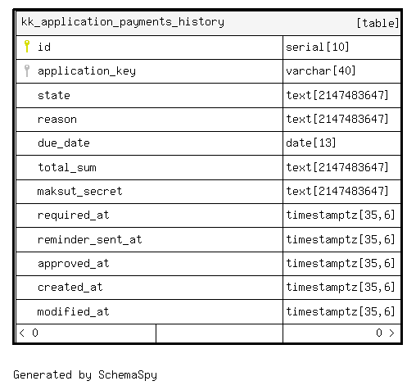Screen dimensions: 416x390
Task: Click the yellow primary key icon
Action: coord(27,47)
